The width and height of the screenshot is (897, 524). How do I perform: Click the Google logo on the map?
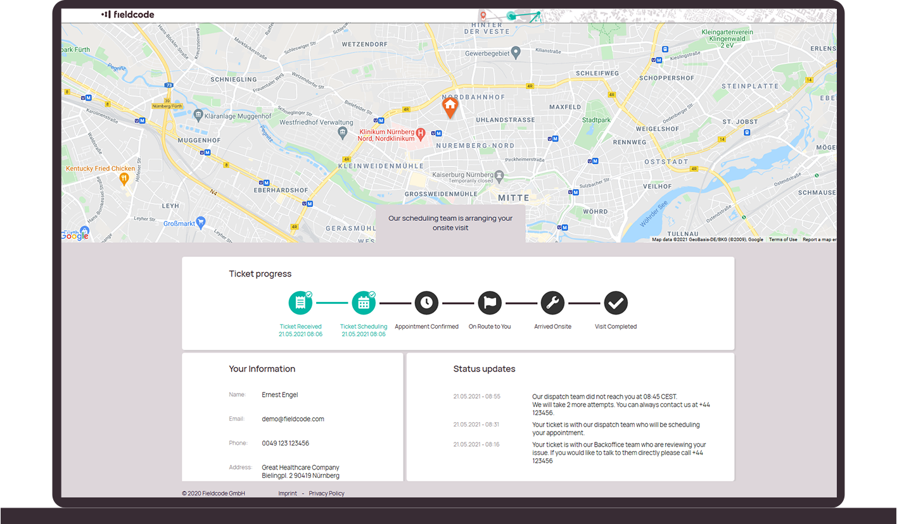(75, 236)
